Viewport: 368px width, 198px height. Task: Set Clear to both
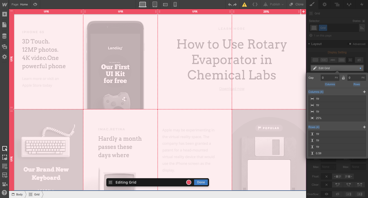tap(360, 184)
